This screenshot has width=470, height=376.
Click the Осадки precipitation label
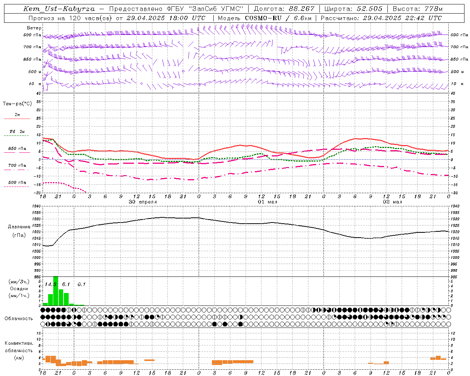19,289
